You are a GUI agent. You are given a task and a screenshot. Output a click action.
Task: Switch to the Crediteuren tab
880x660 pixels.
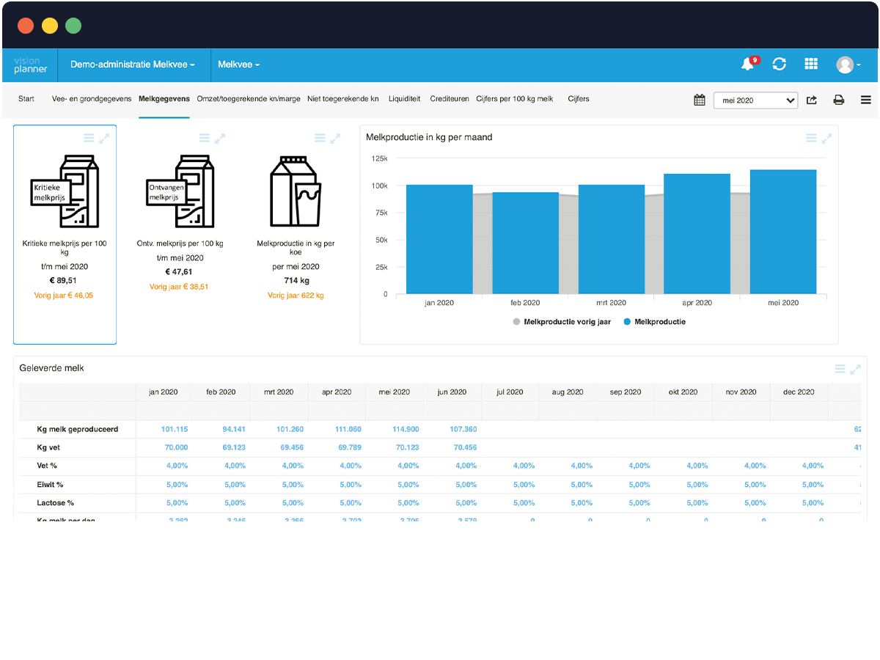(x=450, y=98)
